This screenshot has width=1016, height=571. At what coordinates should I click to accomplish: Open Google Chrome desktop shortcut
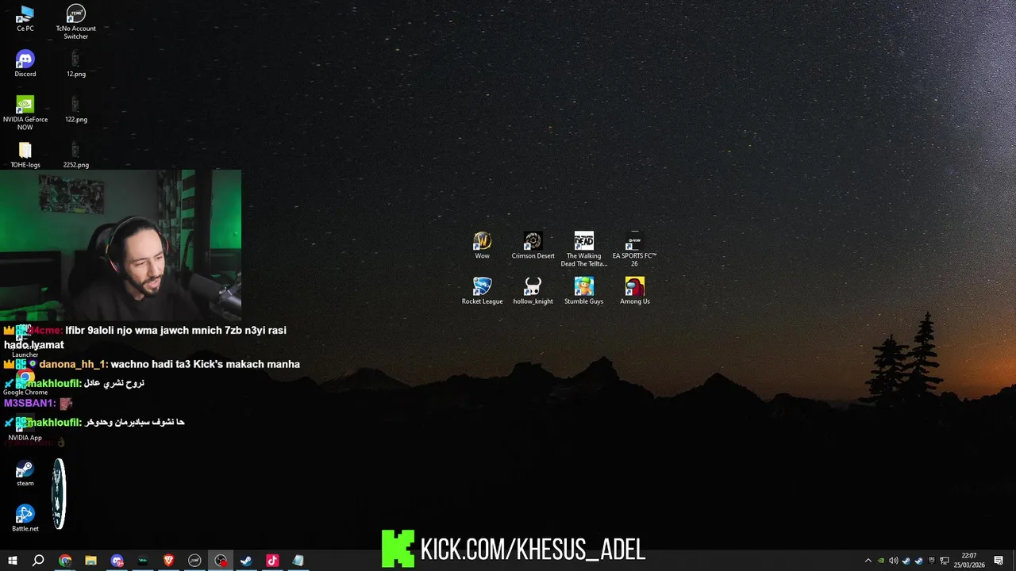pos(25,383)
